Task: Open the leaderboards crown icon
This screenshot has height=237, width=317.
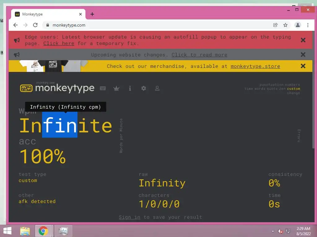Action: pos(116,88)
